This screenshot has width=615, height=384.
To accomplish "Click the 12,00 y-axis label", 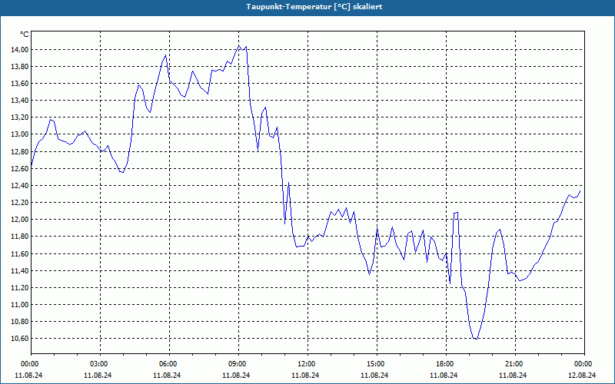I will pos(22,220).
